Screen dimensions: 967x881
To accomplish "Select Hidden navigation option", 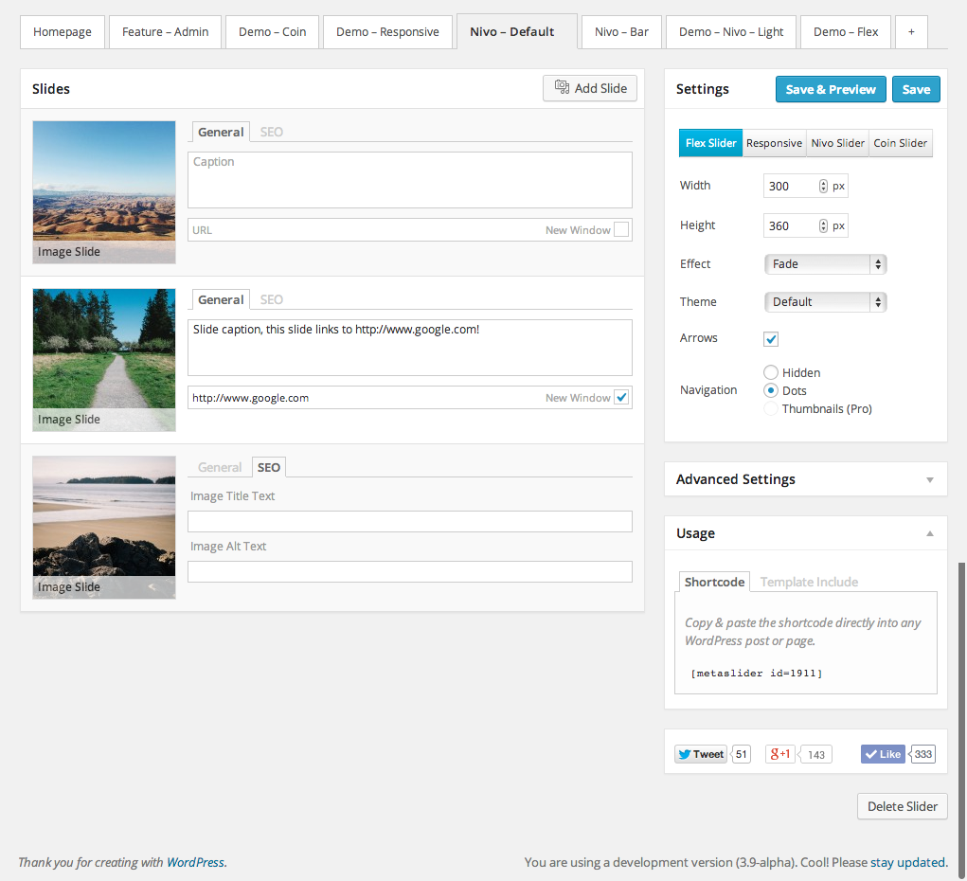I will (771, 372).
